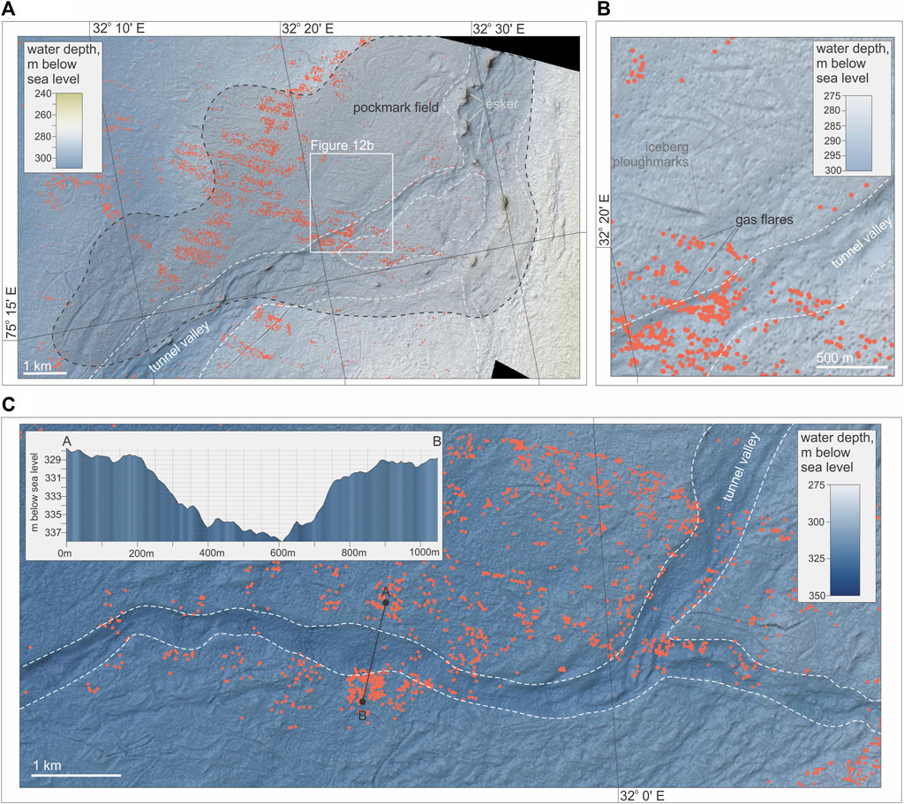The width and height of the screenshot is (904, 804).
Task: Click 'tunnel valley' label in panel B
Action: tap(862, 244)
